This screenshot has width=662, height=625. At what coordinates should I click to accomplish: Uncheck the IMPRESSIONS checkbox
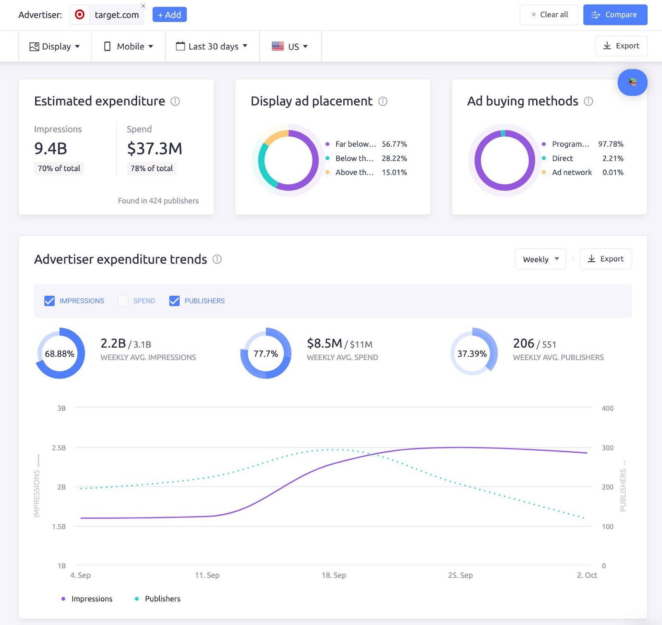pos(50,301)
